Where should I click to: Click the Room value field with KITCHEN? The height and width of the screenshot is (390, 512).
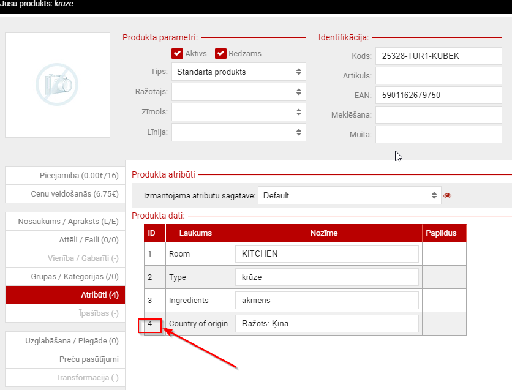(x=326, y=253)
